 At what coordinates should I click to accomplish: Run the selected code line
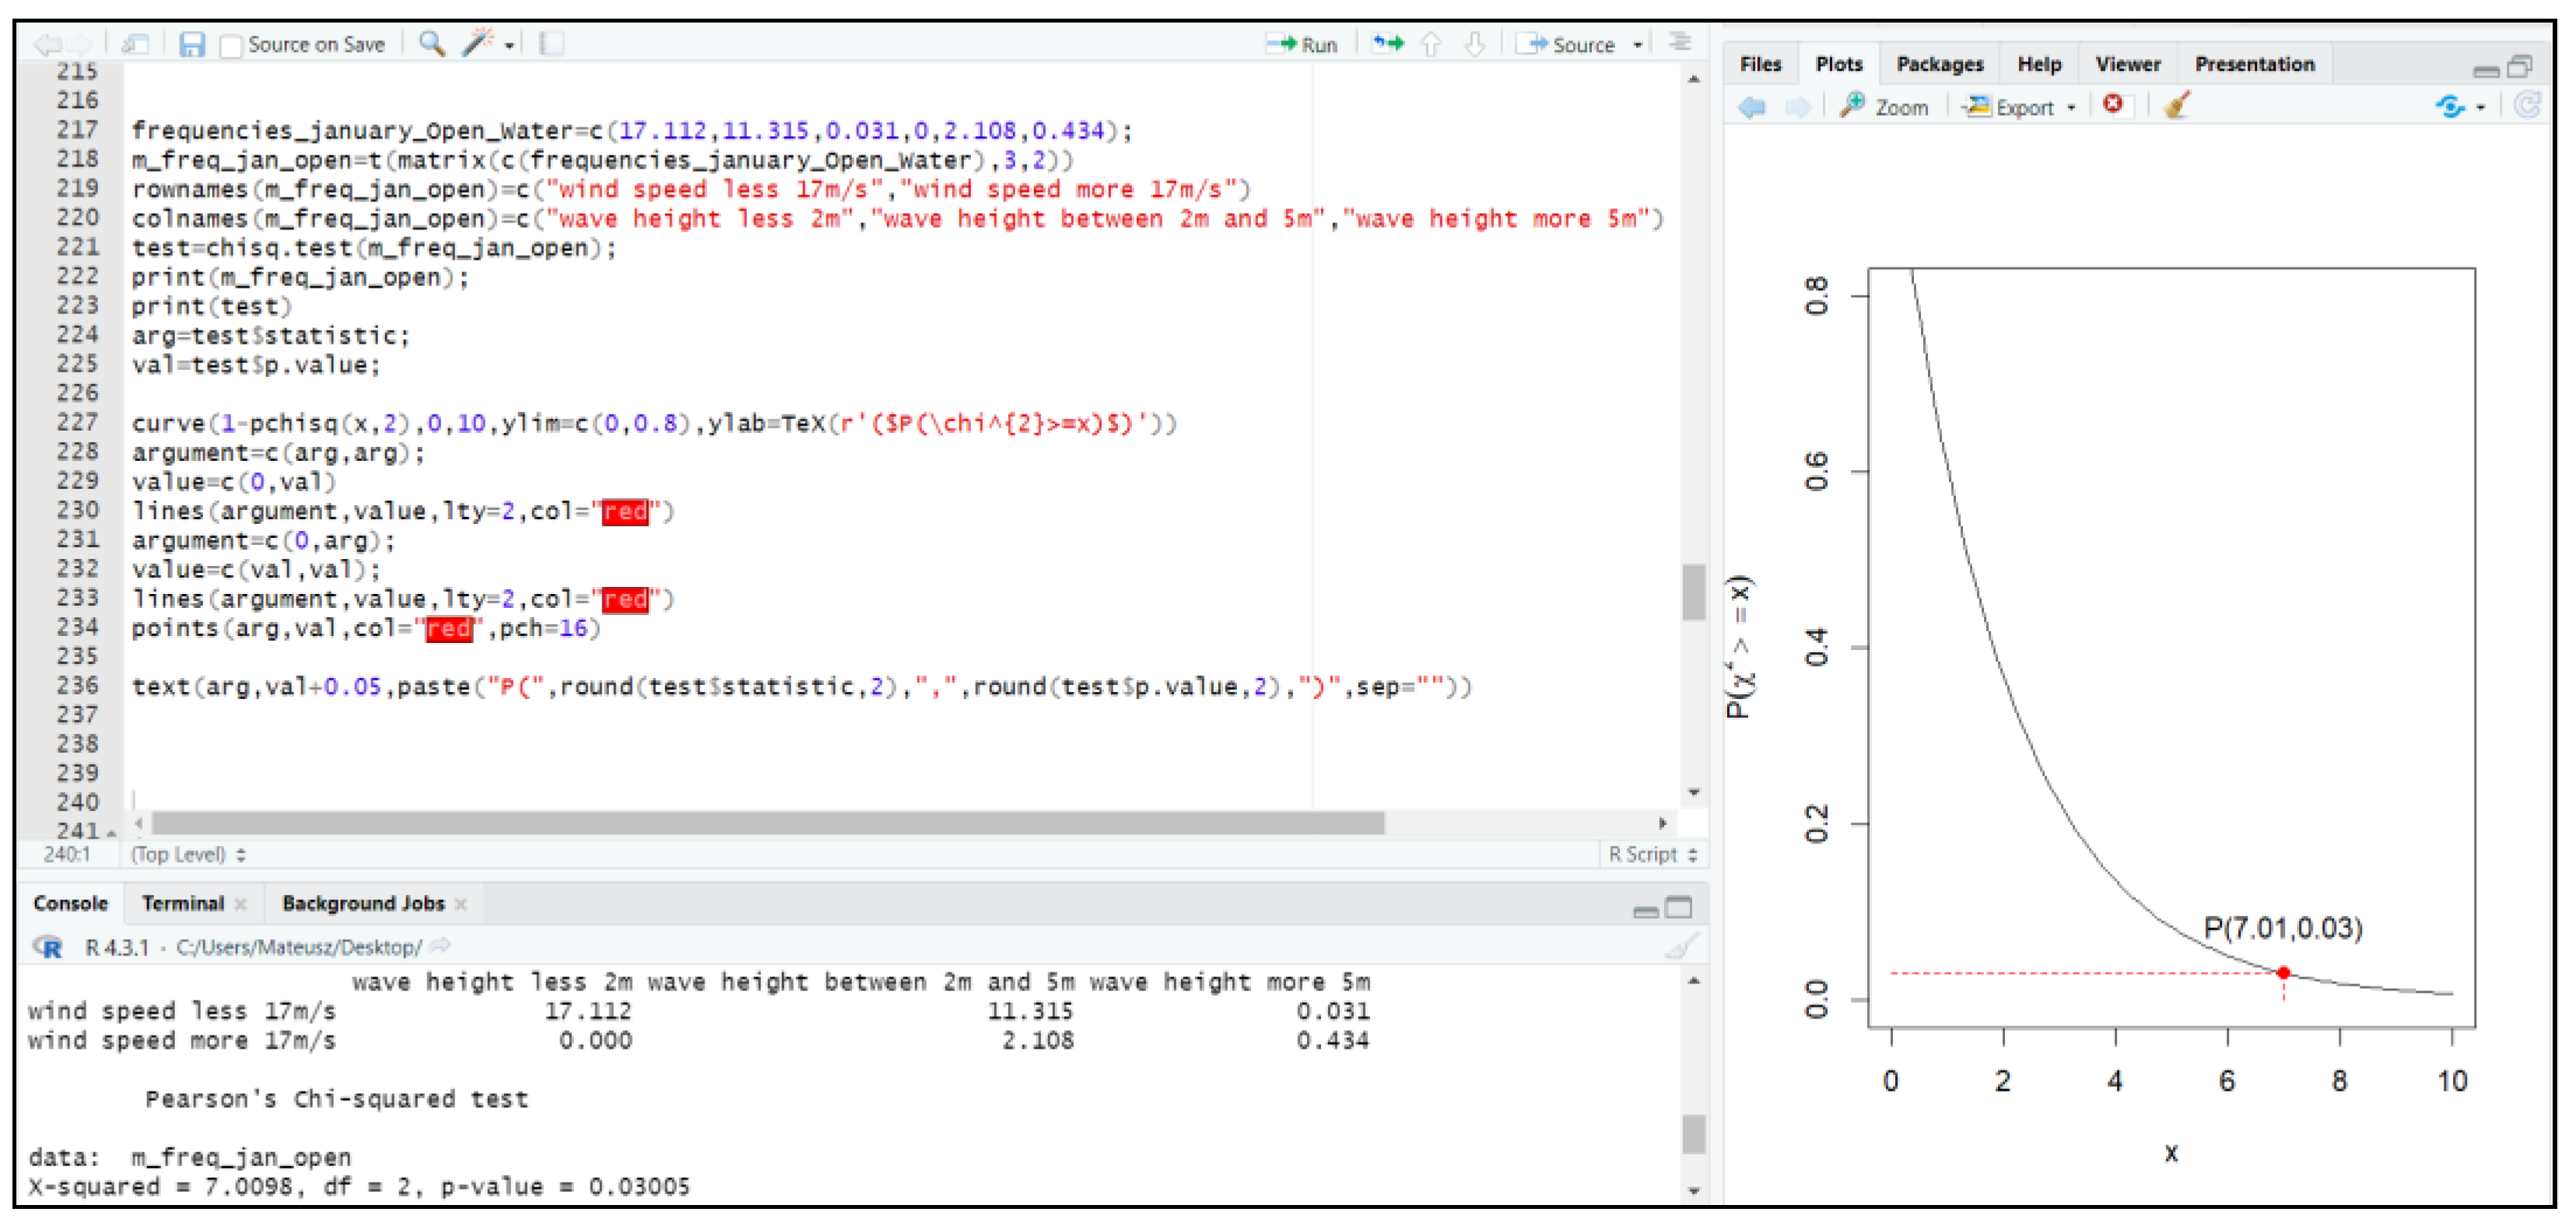[x=1302, y=45]
